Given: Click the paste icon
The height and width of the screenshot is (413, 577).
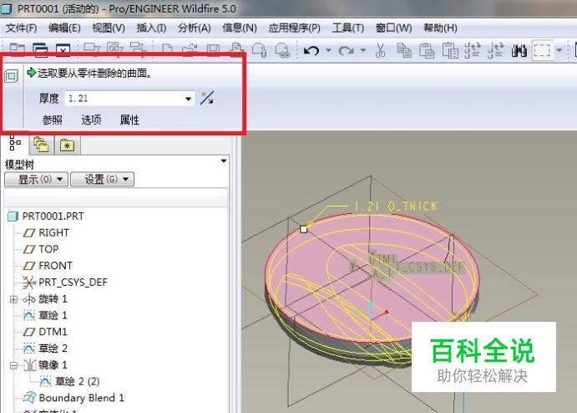Looking at the screenshot, I should click(x=427, y=50).
